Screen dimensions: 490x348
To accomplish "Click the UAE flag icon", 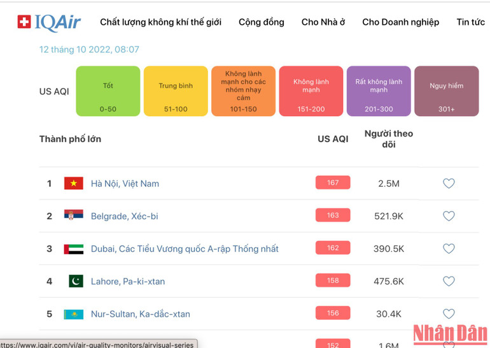I will pyautogui.click(x=74, y=249).
